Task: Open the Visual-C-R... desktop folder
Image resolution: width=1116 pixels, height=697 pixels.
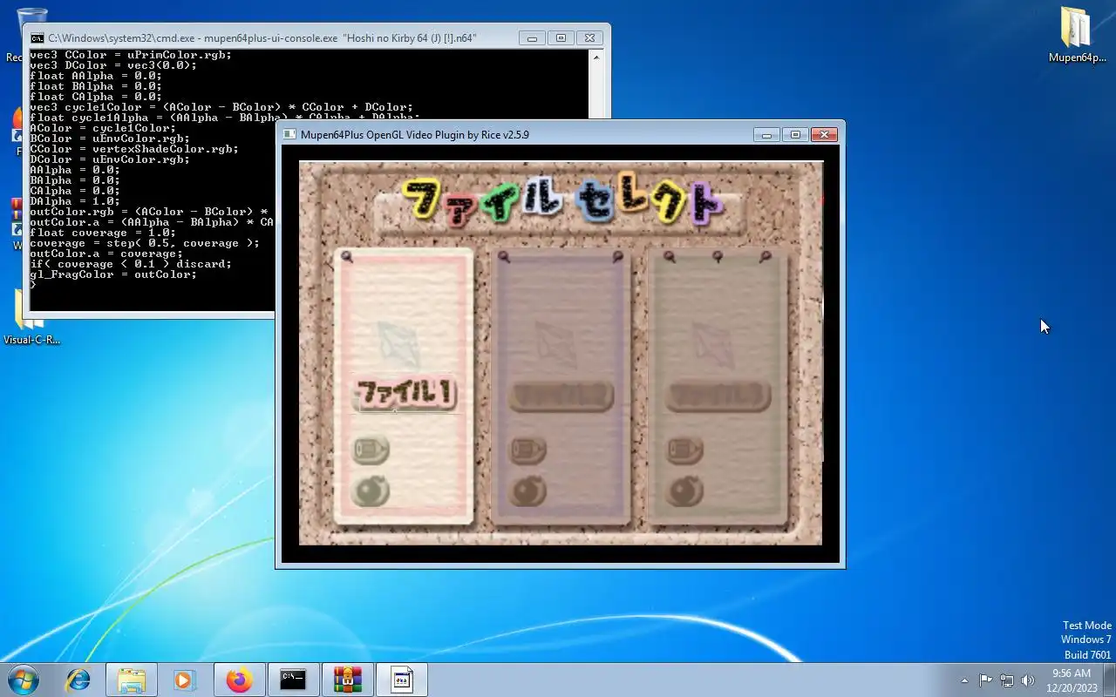Action: (31, 317)
